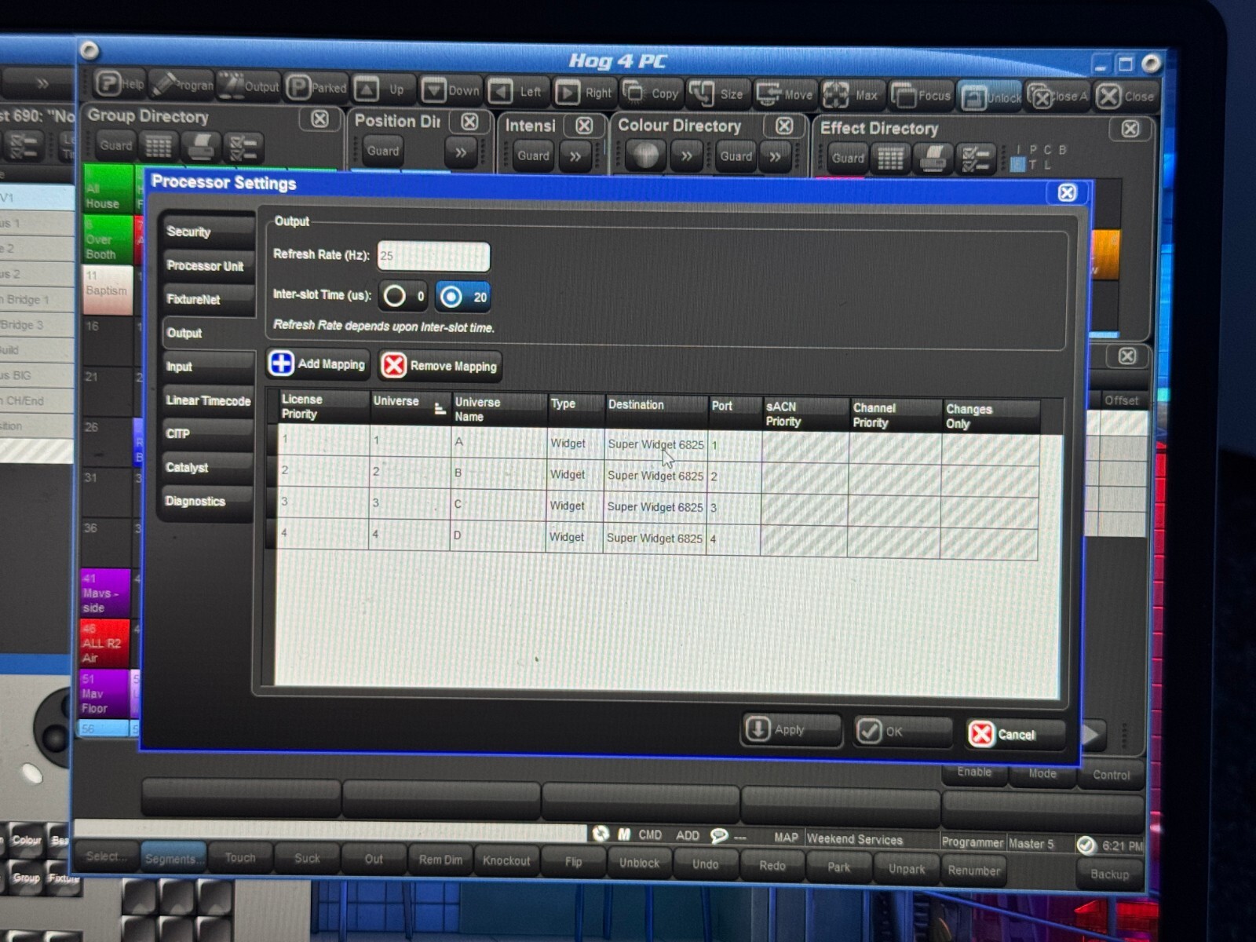Toggle Guard in Position Directory
The height and width of the screenshot is (942, 1256).
(383, 151)
